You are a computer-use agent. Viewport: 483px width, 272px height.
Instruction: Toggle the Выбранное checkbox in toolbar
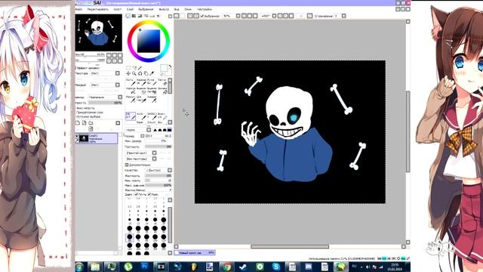point(202,16)
